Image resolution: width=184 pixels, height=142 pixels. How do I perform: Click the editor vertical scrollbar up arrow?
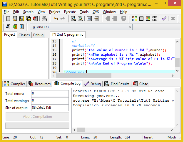[177, 42]
